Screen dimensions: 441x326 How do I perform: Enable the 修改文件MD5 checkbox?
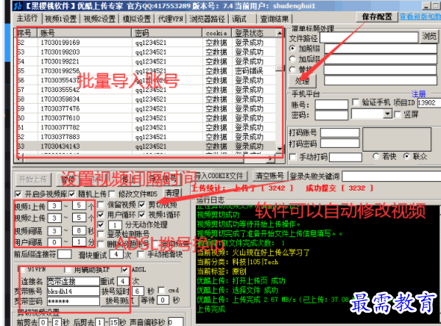[x=112, y=194]
